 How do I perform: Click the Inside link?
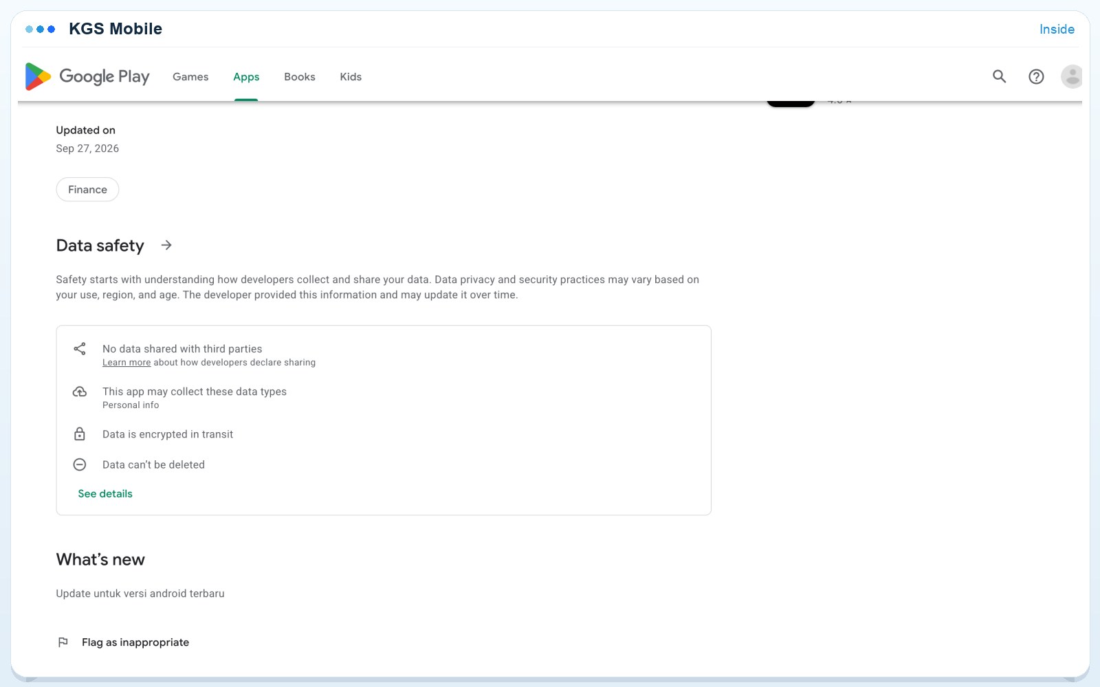click(1057, 29)
